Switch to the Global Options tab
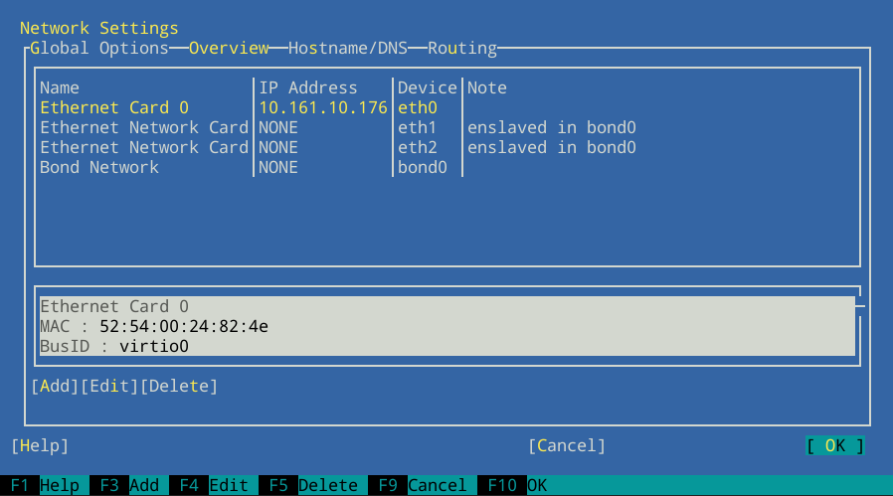The width and height of the screenshot is (893, 496). click(x=99, y=48)
